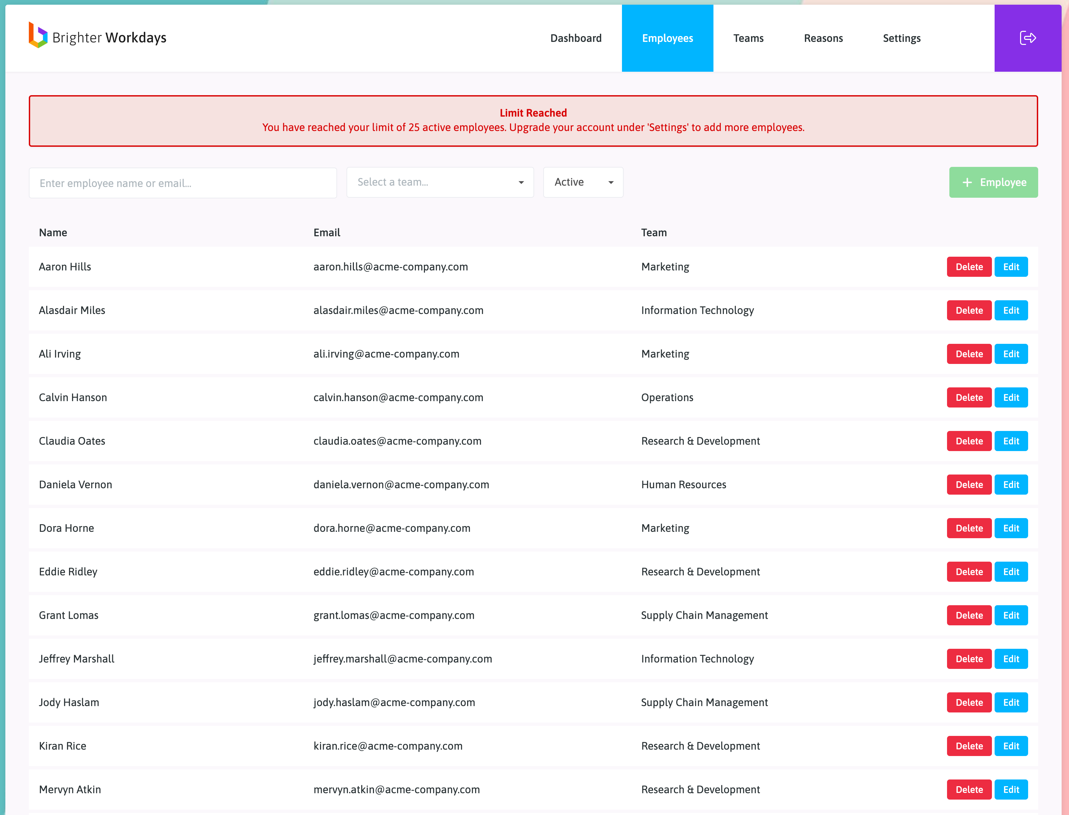
Task: Click the name Mervyn Atkin
Action: [70, 790]
